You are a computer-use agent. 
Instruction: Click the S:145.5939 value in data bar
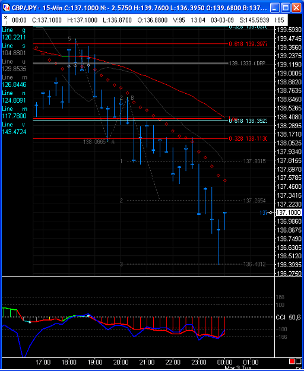click(254, 20)
